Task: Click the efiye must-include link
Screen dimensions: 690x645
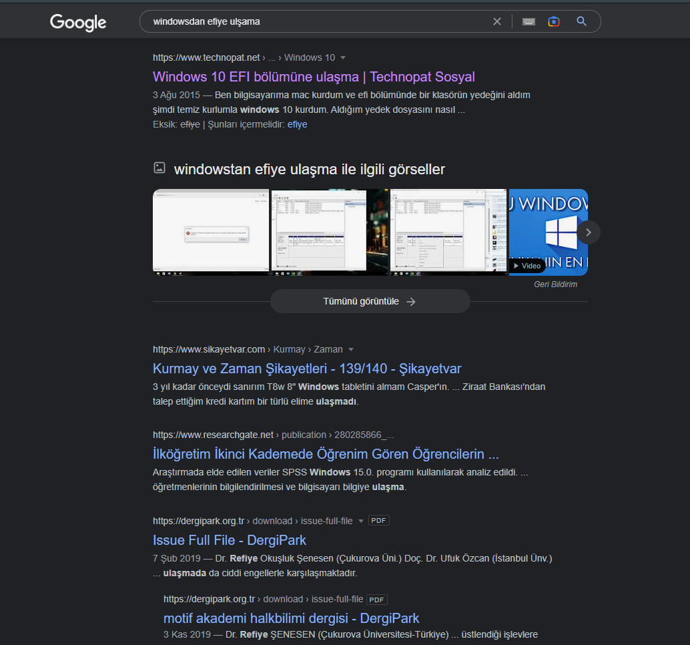Action: tap(298, 125)
